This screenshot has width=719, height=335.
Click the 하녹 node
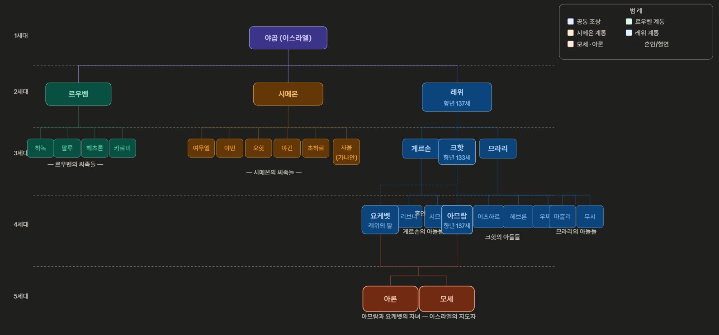click(40, 148)
